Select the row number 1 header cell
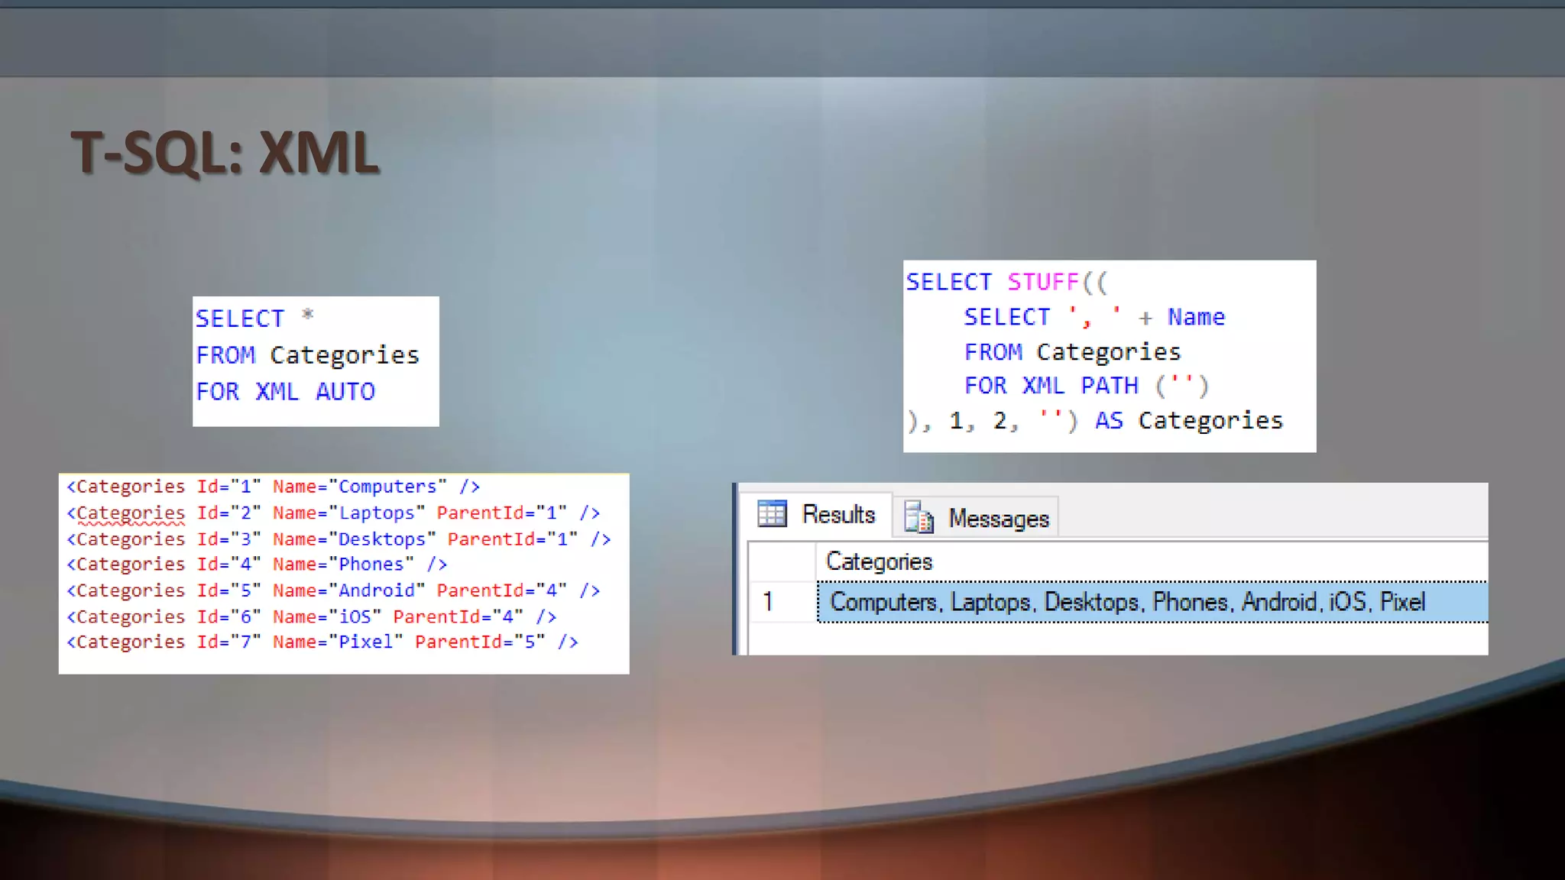Viewport: 1565px width, 880px height. 782,602
